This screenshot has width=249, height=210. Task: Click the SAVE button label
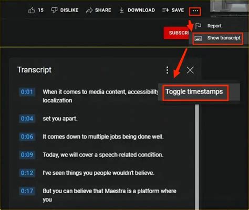178,10
